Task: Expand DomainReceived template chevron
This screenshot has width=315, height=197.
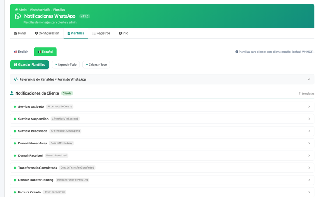Action: (309, 155)
